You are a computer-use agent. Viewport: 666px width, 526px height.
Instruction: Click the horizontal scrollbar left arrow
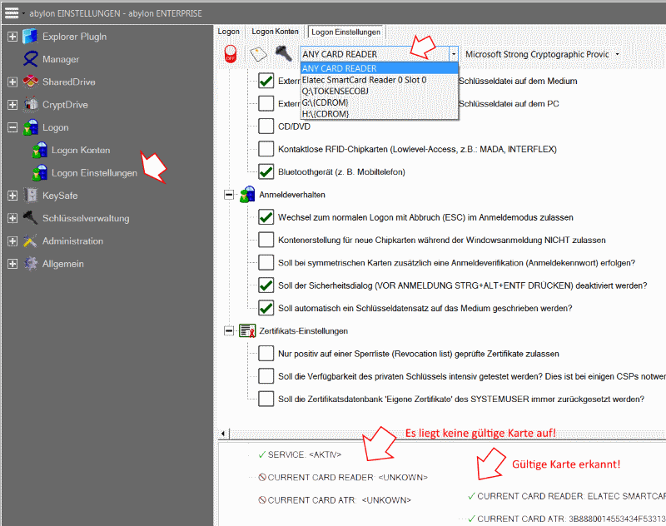pyautogui.click(x=223, y=434)
